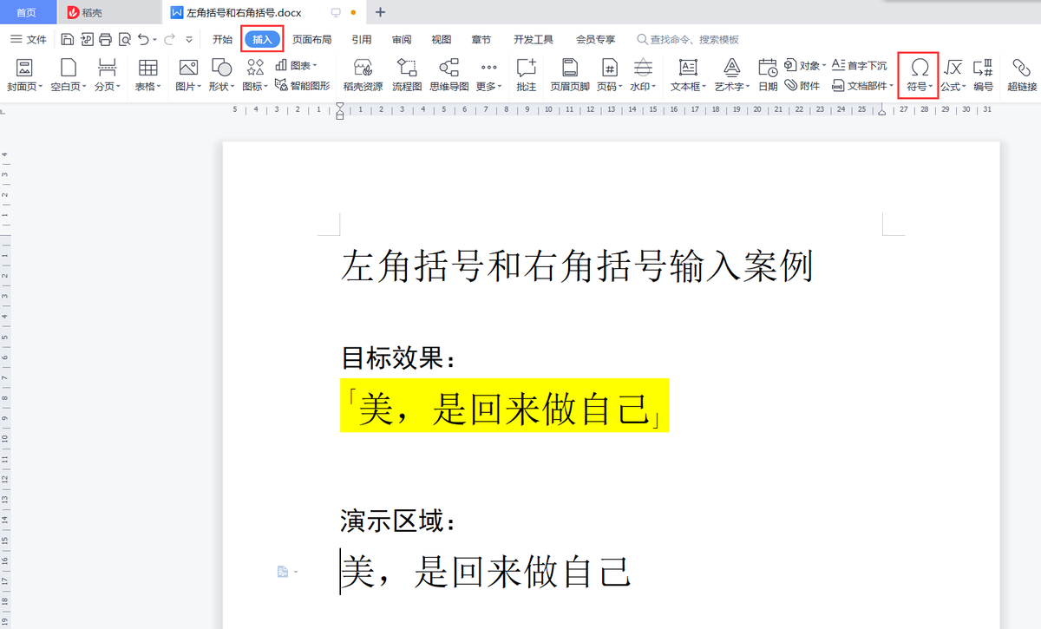Insert a picture (图片)
1041x629 pixels.
click(187, 75)
